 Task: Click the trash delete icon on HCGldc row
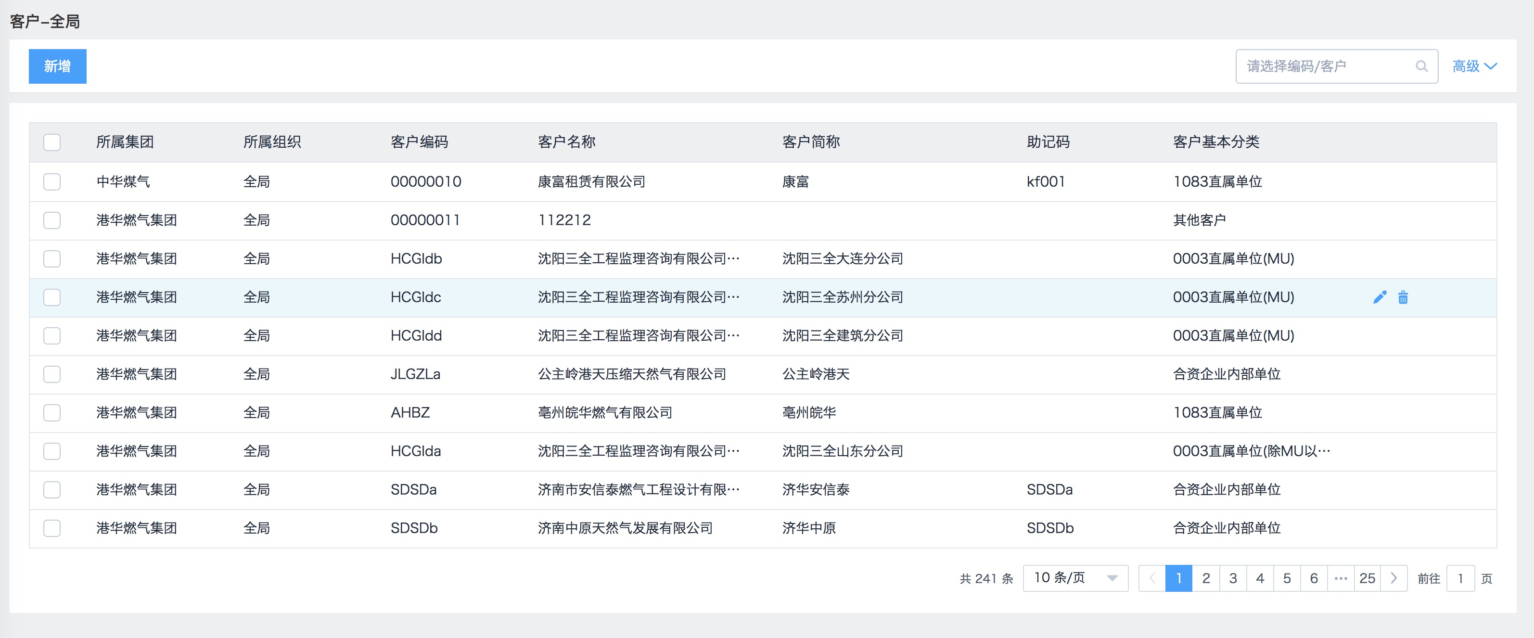[x=1403, y=297]
